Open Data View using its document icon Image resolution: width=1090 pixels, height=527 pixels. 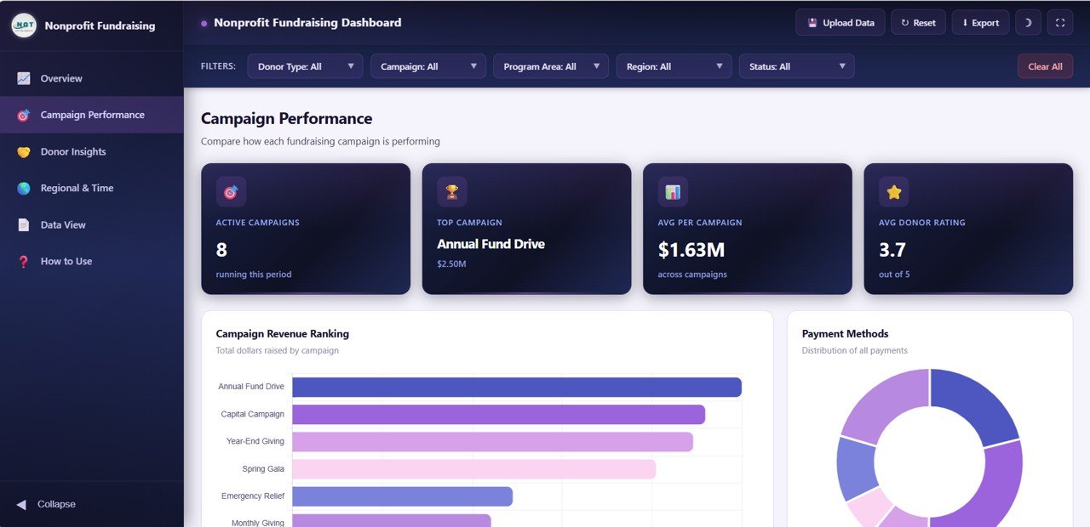[24, 224]
